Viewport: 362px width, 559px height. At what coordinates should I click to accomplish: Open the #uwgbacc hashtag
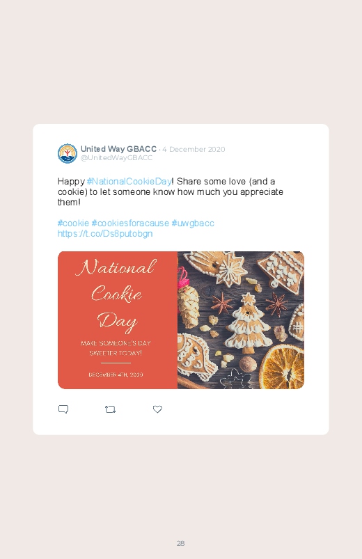(193, 223)
